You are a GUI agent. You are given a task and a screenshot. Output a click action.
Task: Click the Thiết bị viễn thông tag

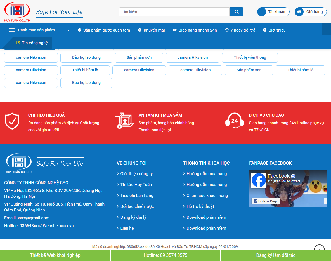tap(250, 58)
